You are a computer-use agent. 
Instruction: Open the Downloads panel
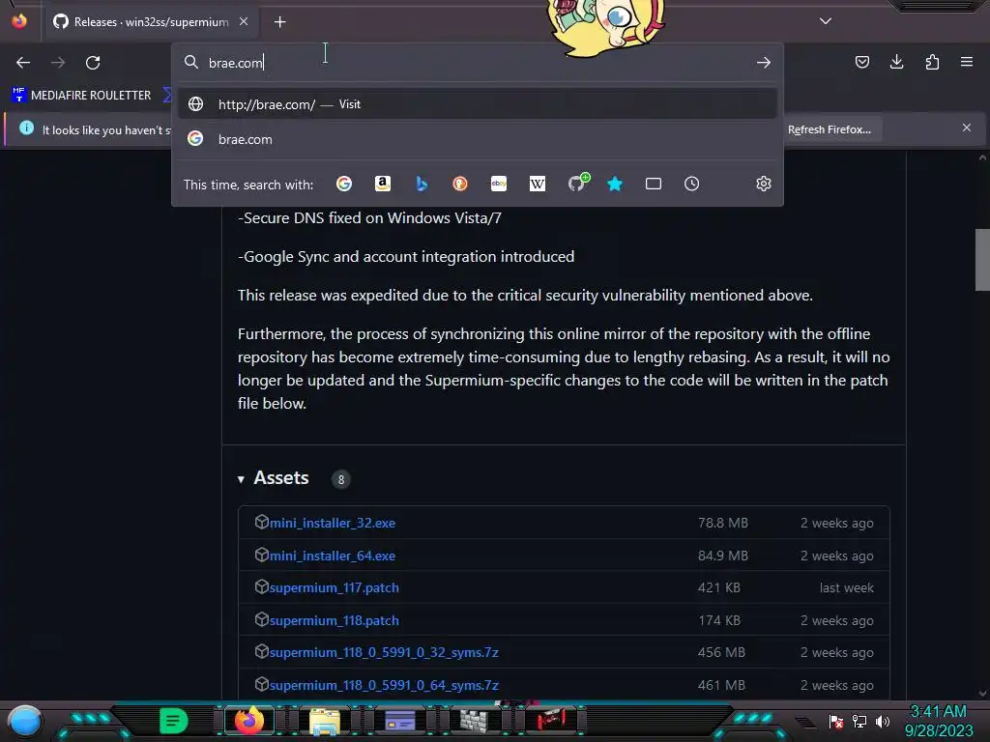pos(896,62)
